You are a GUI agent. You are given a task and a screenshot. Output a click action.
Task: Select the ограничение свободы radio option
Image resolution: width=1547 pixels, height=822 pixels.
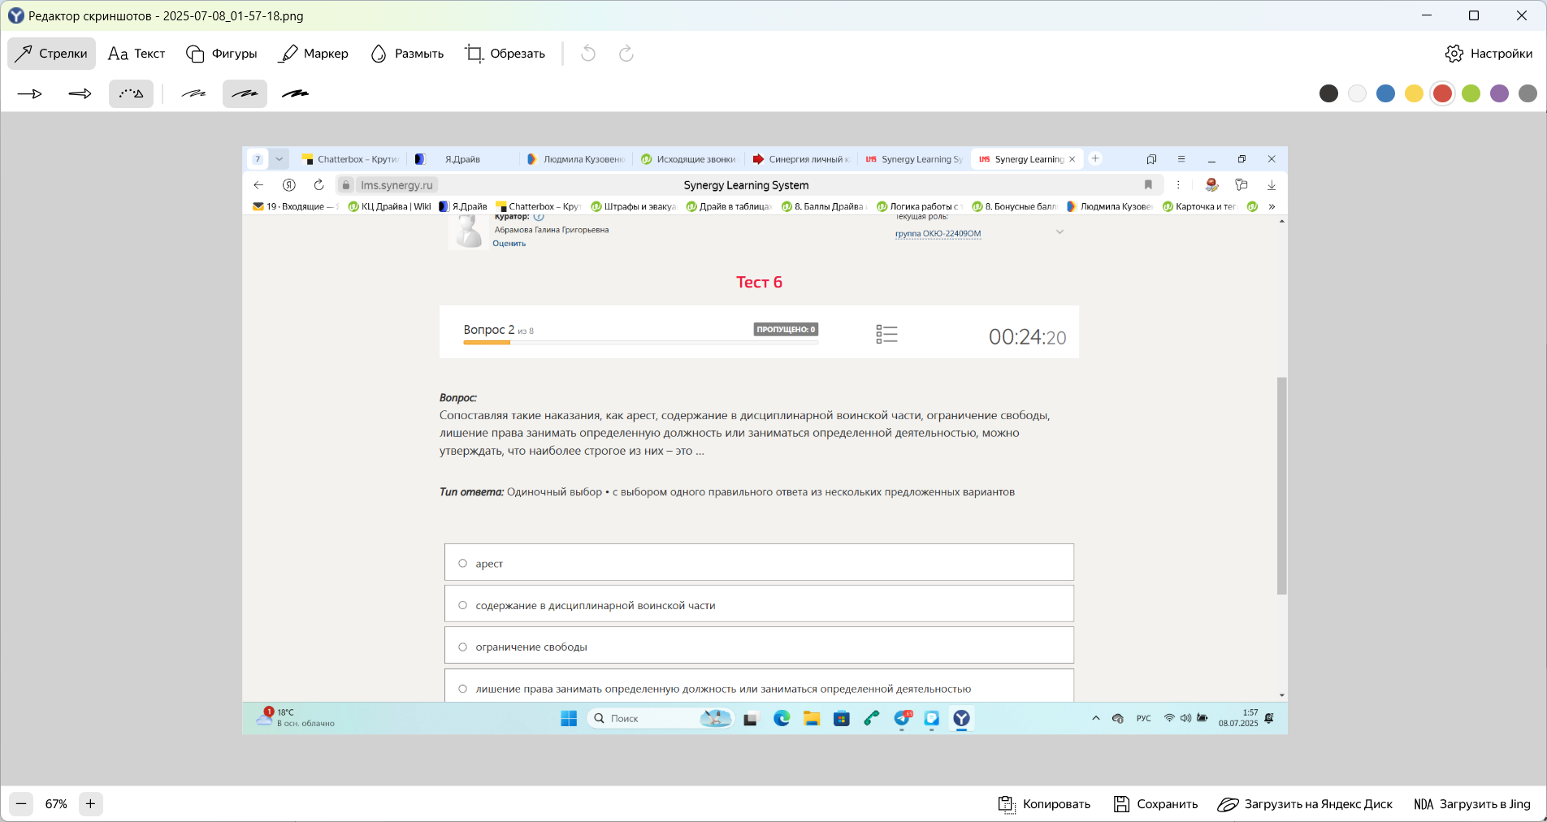462,647
